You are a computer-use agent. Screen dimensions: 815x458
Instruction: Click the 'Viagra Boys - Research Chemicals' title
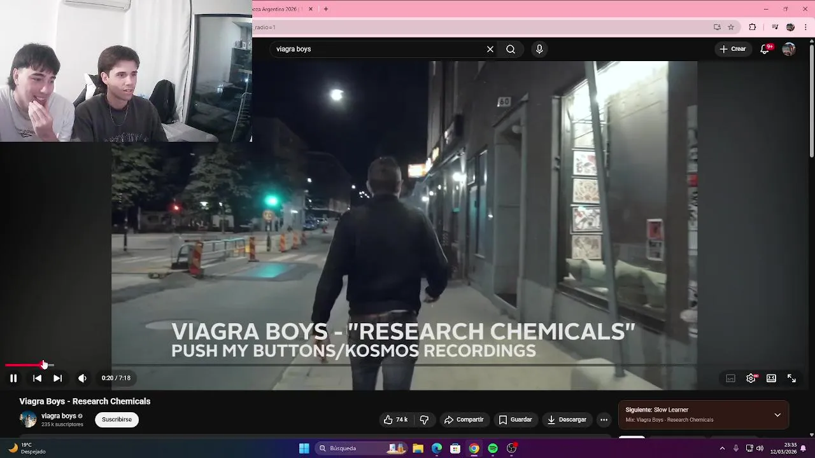tap(85, 401)
